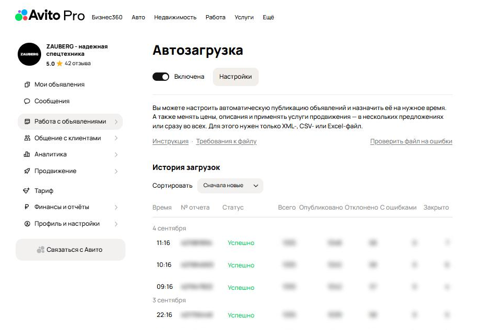482x330 pixels.
Task: Click the Продвижение rocket icon
Action: pos(27,171)
